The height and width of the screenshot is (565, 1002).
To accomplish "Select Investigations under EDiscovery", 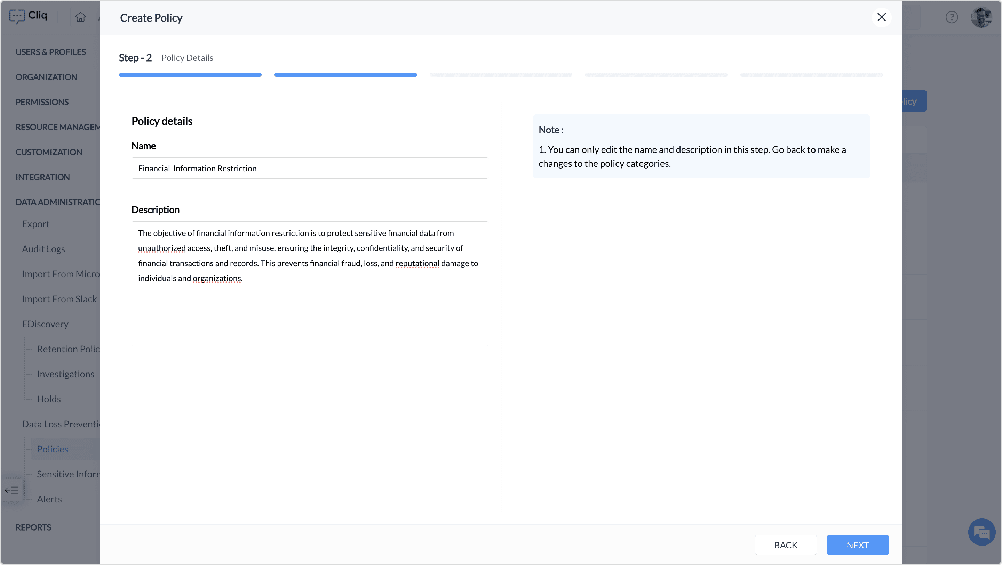I will [x=65, y=374].
